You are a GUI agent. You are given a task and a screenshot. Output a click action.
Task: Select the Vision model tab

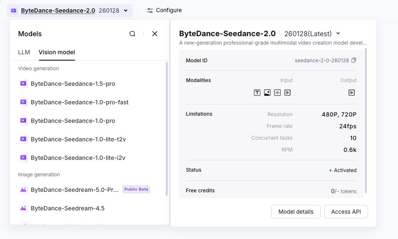pos(57,52)
